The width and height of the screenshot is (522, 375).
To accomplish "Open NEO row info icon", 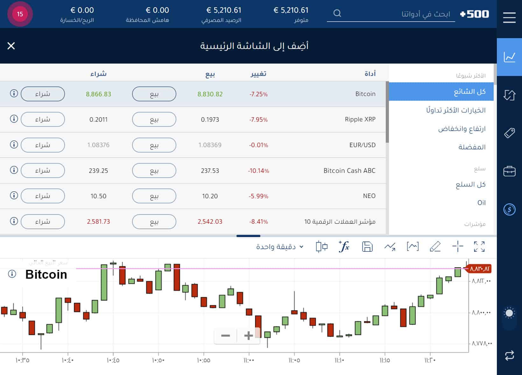I will tap(14, 195).
